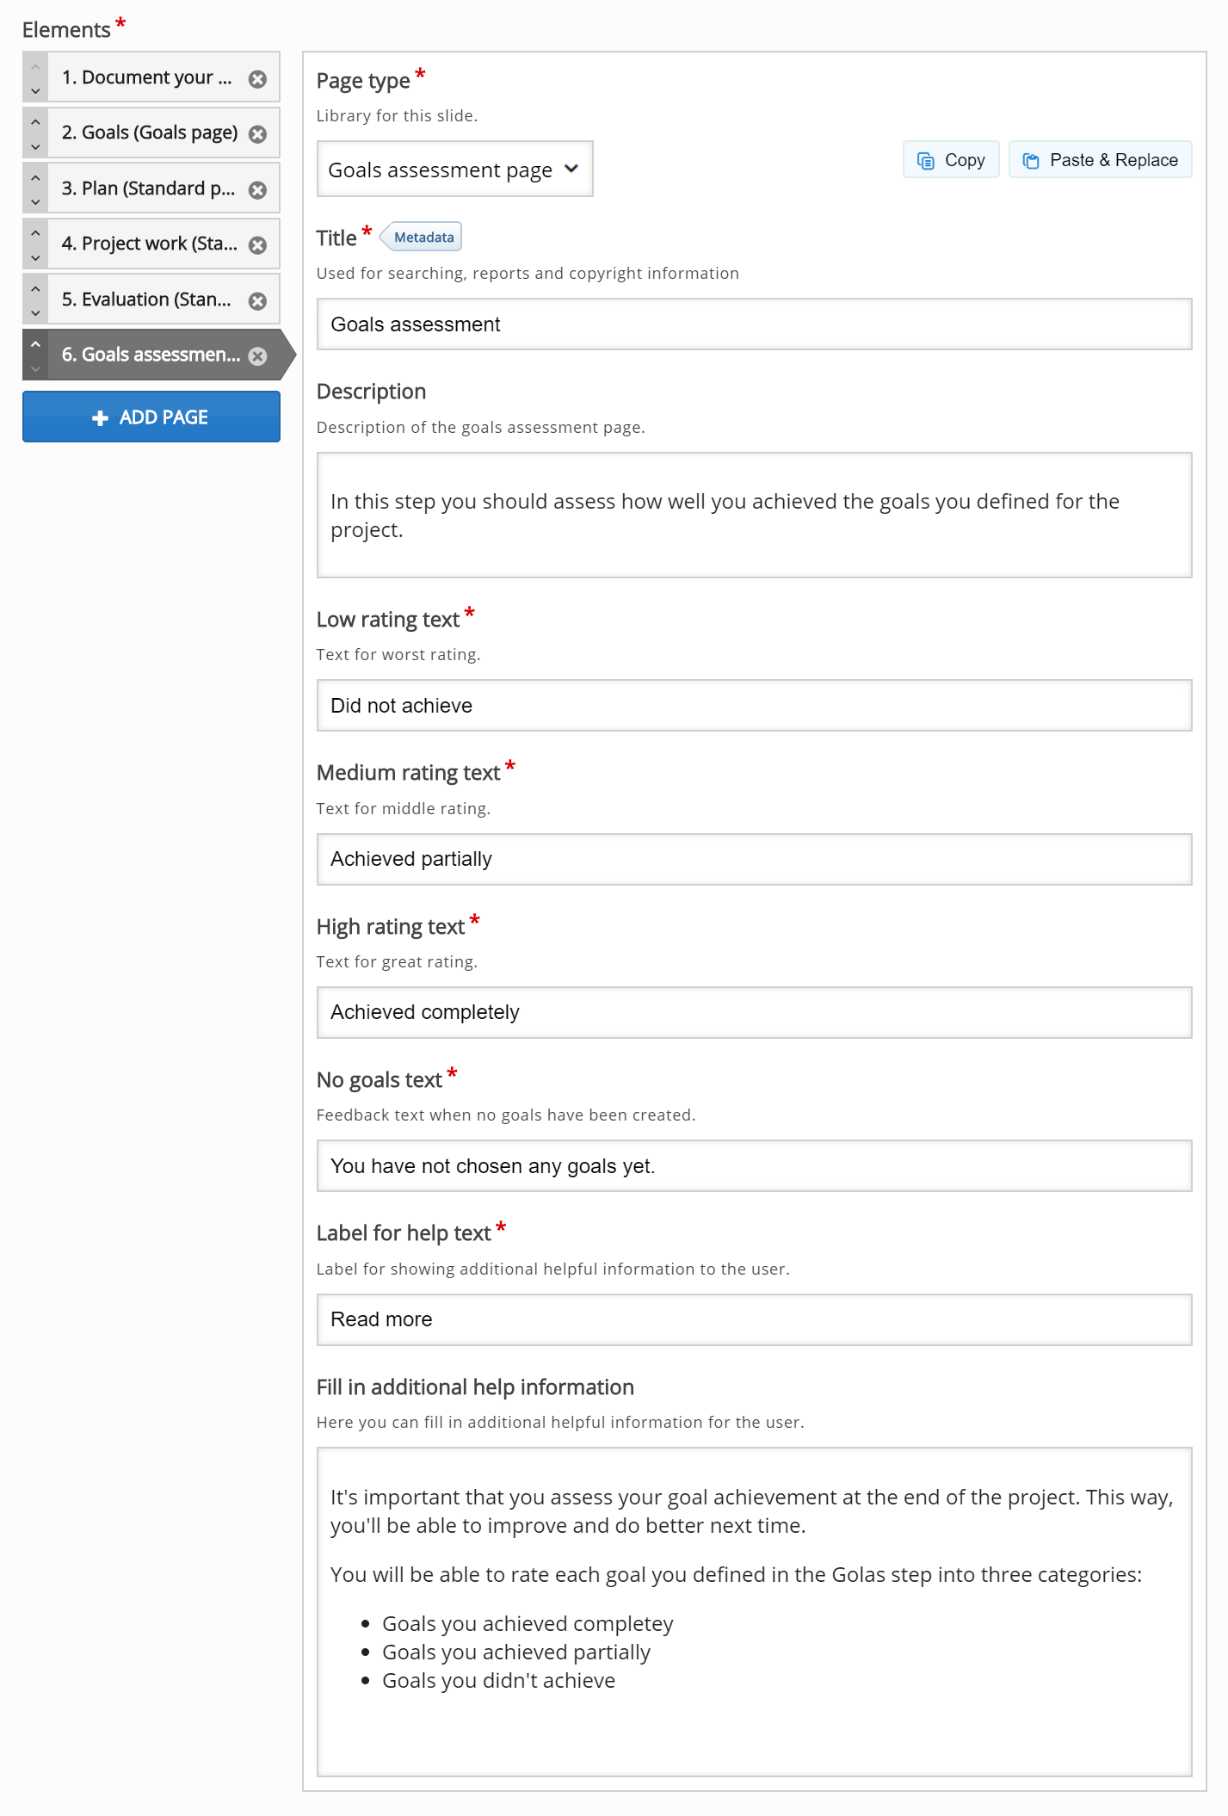Delete the Project work element
1228x1816 pixels.
tap(257, 245)
